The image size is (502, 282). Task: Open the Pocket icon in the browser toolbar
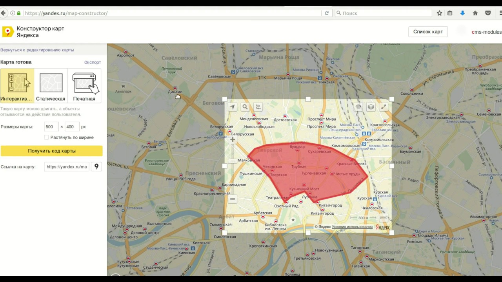pyautogui.click(x=488, y=13)
